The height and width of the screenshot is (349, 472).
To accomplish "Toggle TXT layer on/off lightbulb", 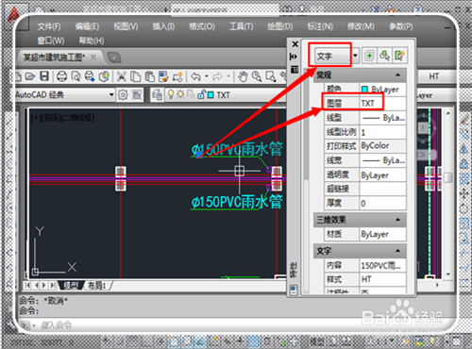I will [171, 94].
